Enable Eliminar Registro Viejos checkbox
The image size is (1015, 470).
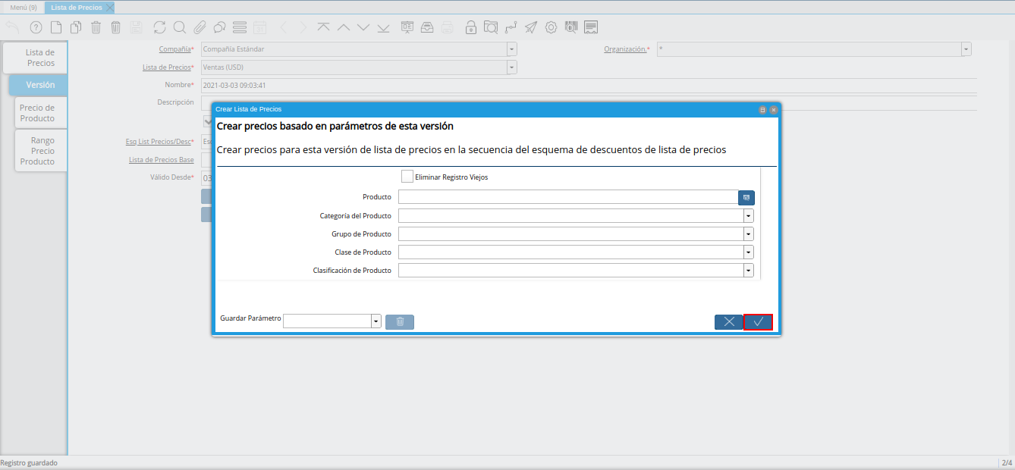coord(407,177)
